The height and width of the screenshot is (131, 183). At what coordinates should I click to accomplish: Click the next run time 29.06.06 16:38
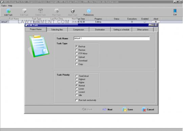tap(78, 22)
